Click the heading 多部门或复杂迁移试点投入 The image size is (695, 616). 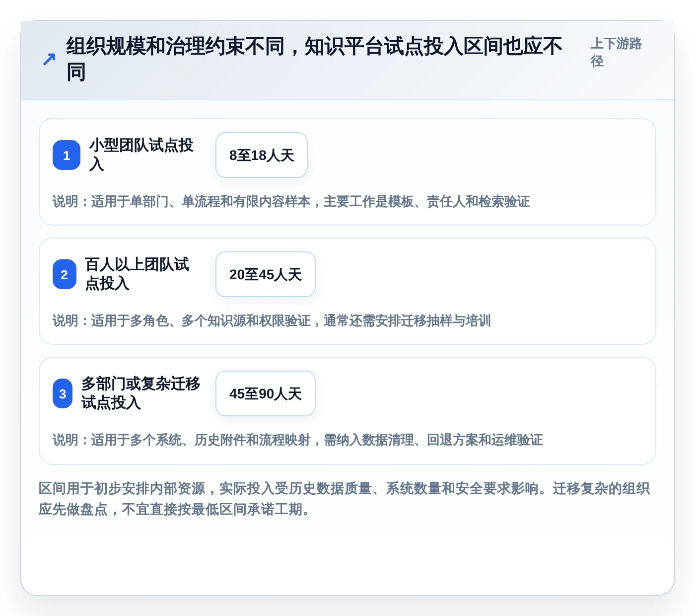[141, 393]
